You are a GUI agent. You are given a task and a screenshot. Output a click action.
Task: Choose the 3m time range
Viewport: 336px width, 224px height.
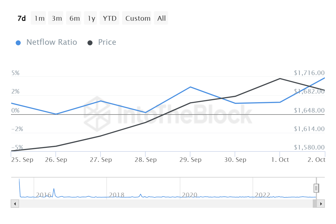coord(57,18)
